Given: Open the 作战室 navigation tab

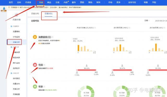Looking at the screenshot, I should tap(28, 2).
